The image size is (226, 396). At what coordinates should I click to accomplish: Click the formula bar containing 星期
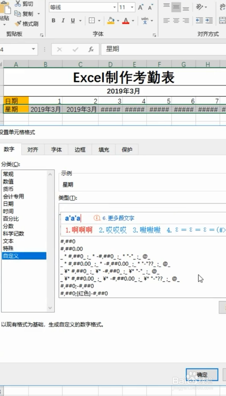(164, 49)
